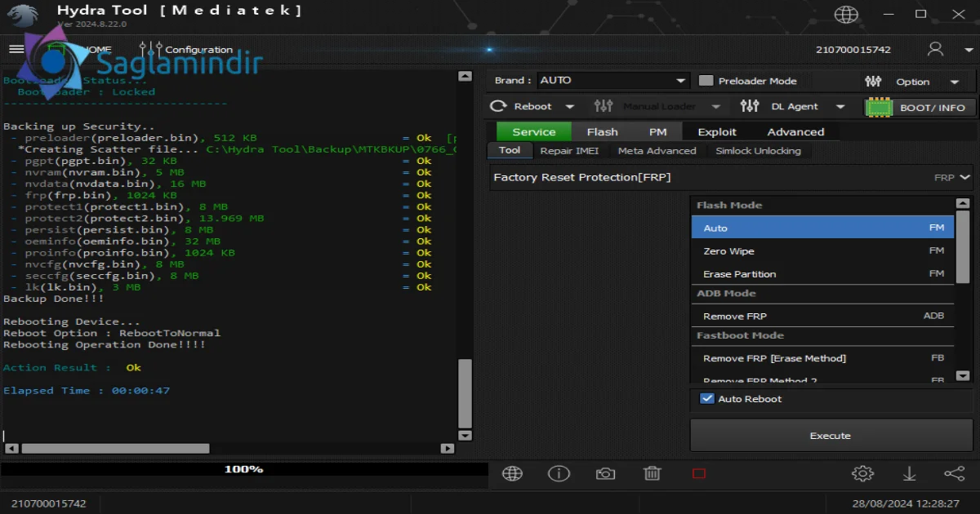This screenshot has width=980, height=514.
Task: Select Remove FRP [Erase Method] option
Action: coord(822,358)
